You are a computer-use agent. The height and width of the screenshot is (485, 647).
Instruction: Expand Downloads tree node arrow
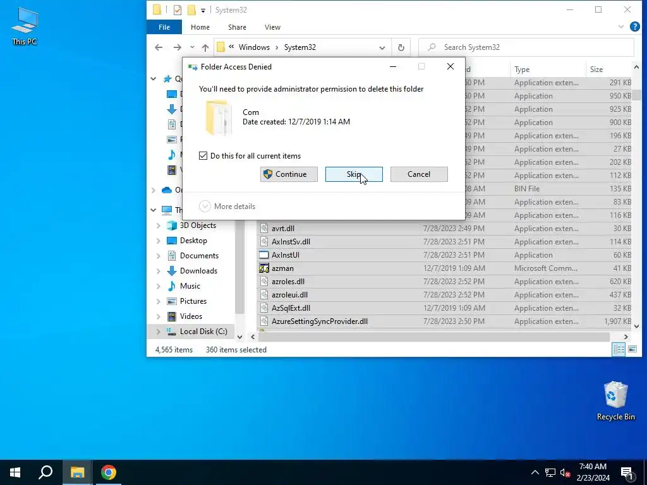[159, 271]
